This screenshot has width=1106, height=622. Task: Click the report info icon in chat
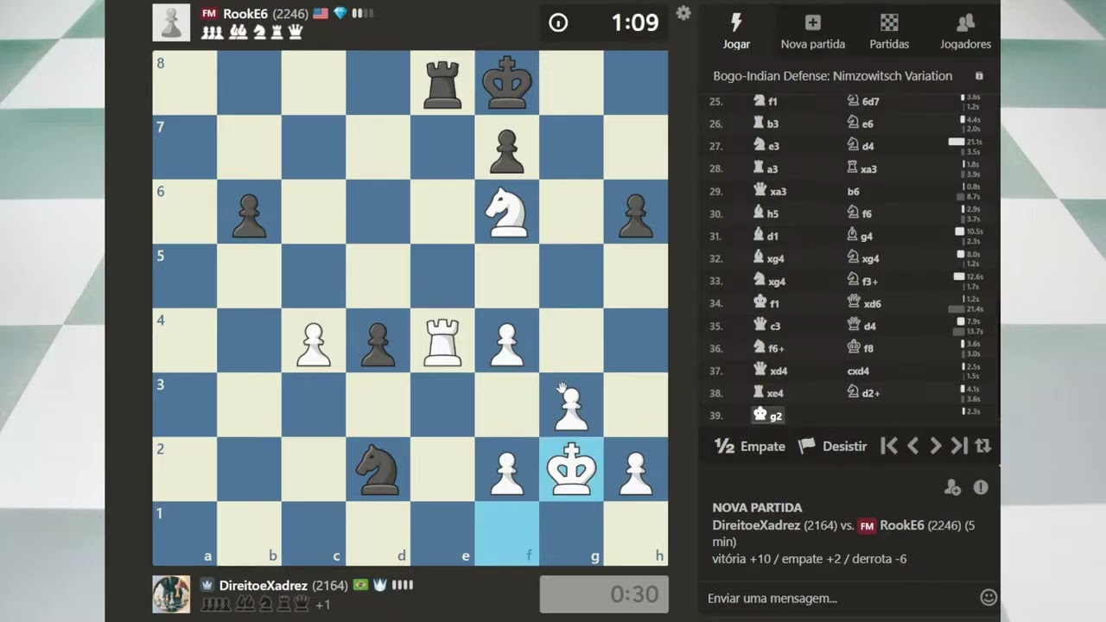[x=981, y=487]
